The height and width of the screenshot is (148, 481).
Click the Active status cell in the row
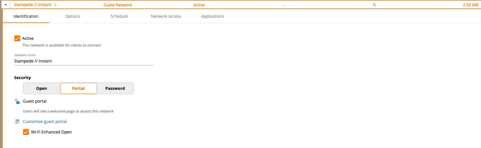pos(199,5)
